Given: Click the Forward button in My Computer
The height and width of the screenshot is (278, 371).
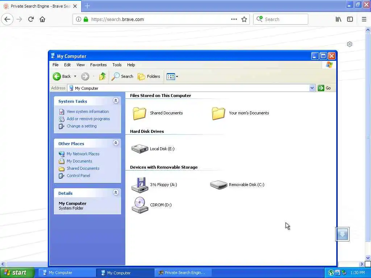Looking at the screenshot, I should tap(85, 76).
